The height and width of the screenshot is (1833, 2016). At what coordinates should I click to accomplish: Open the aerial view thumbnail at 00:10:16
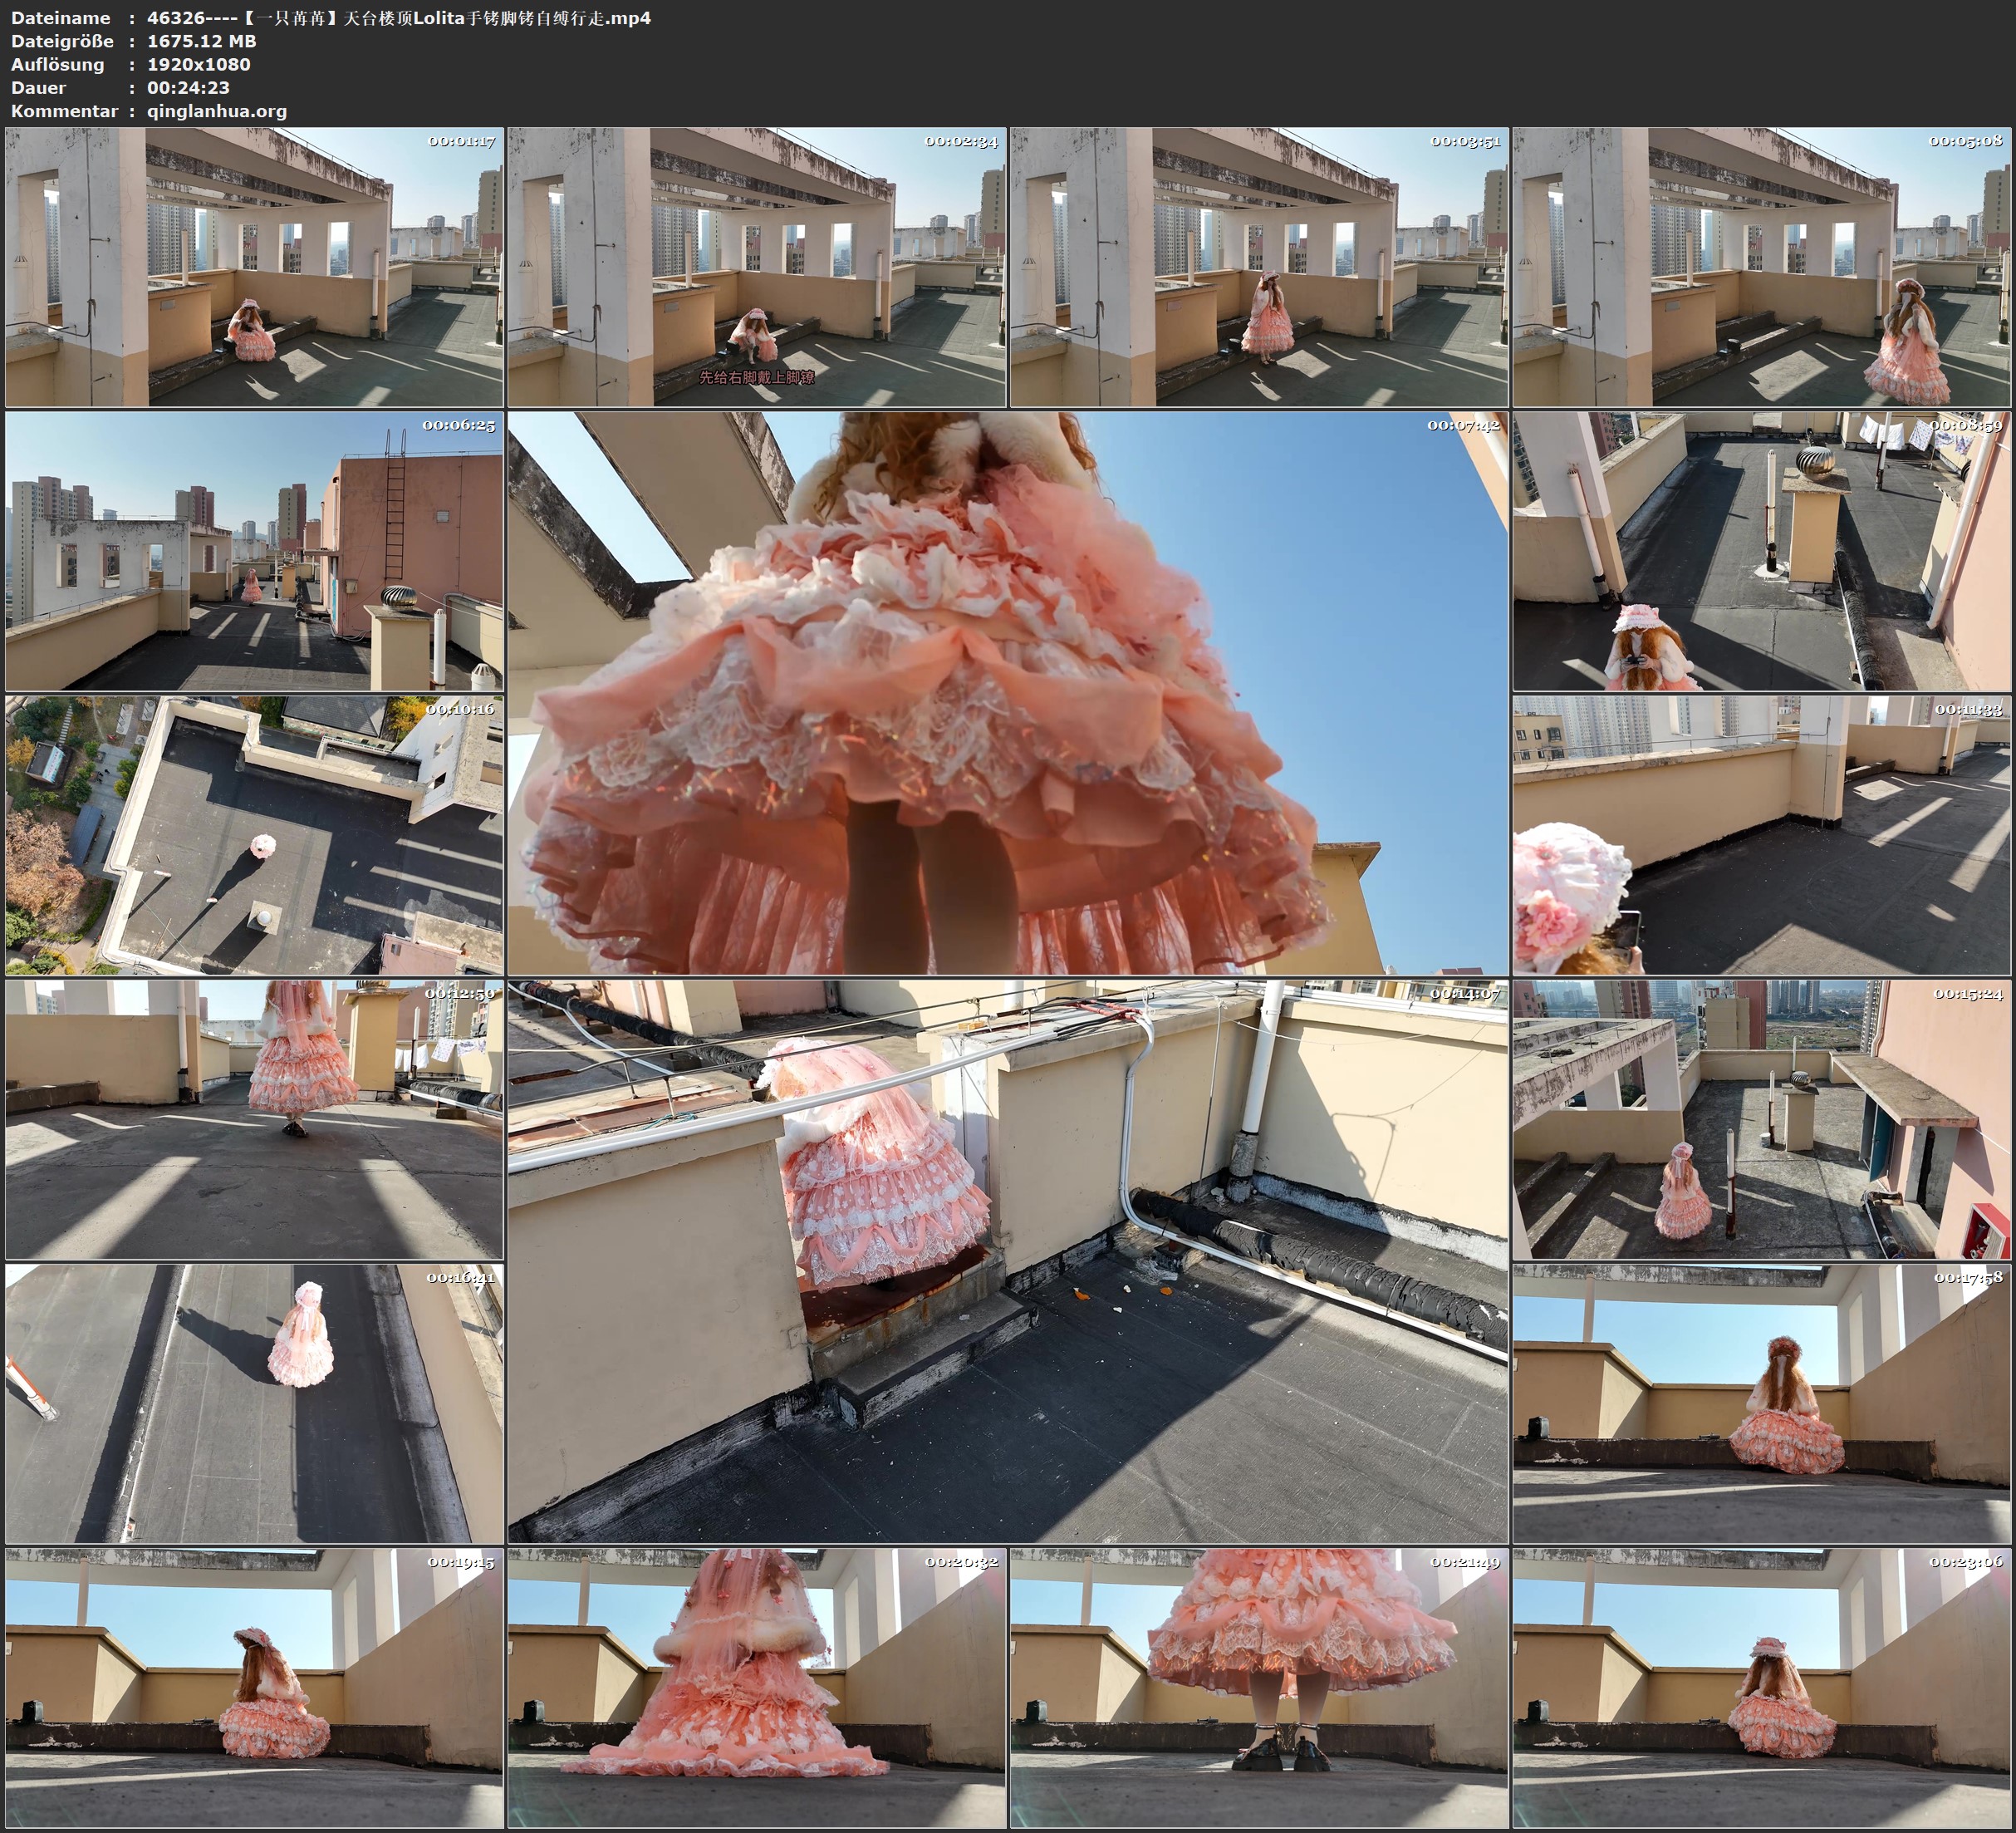[x=254, y=835]
